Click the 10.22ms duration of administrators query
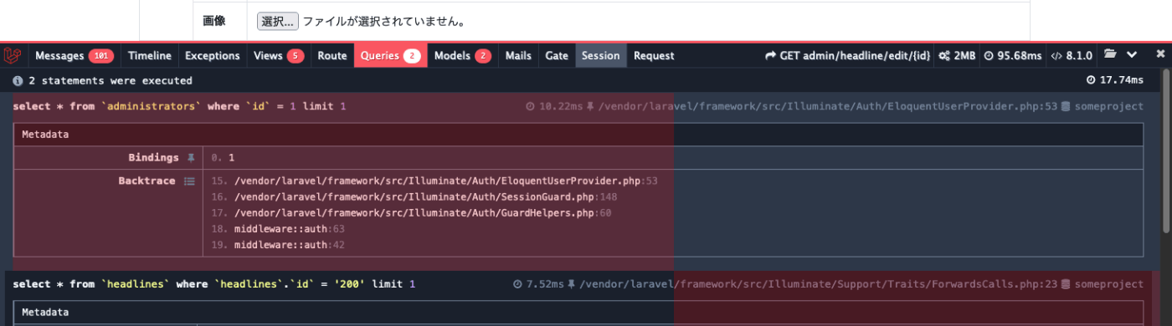 pos(554,107)
